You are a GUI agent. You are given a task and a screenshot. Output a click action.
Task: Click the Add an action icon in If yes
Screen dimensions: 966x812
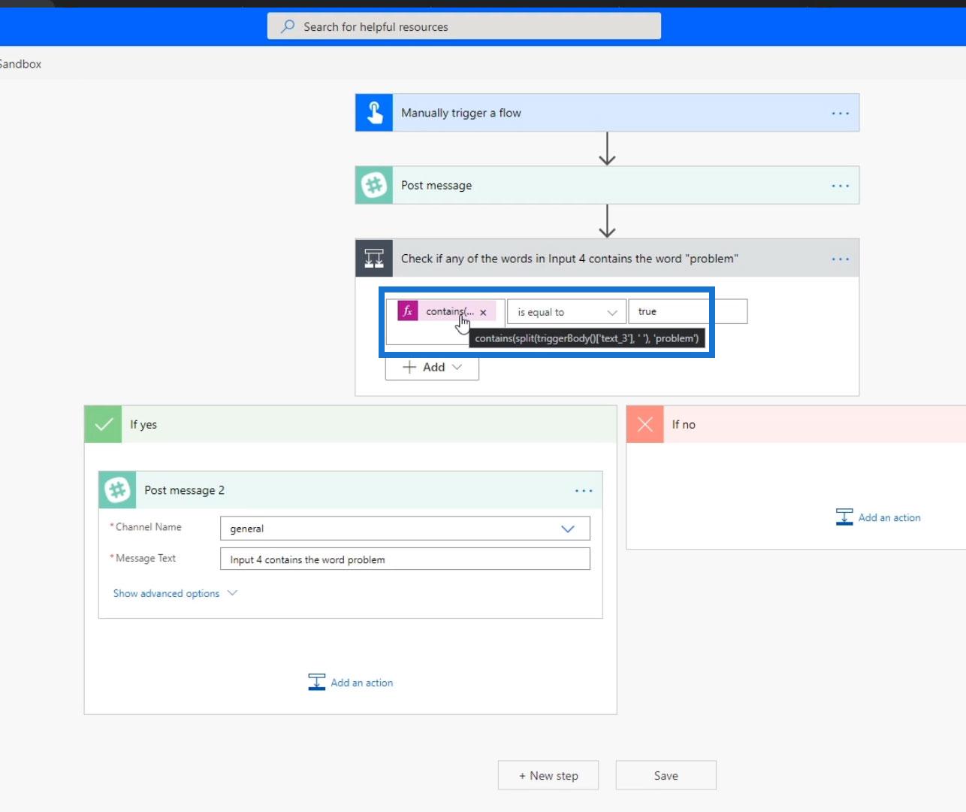(317, 682)
